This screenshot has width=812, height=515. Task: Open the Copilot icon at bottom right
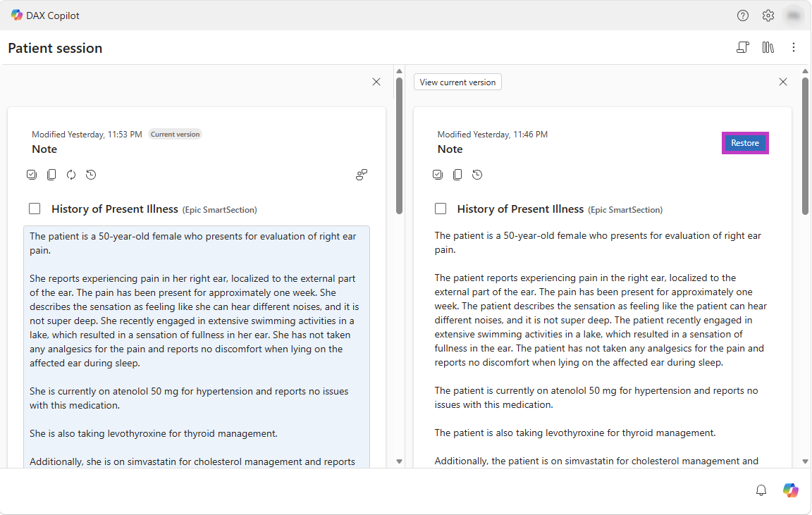click(x=791, y=490)
